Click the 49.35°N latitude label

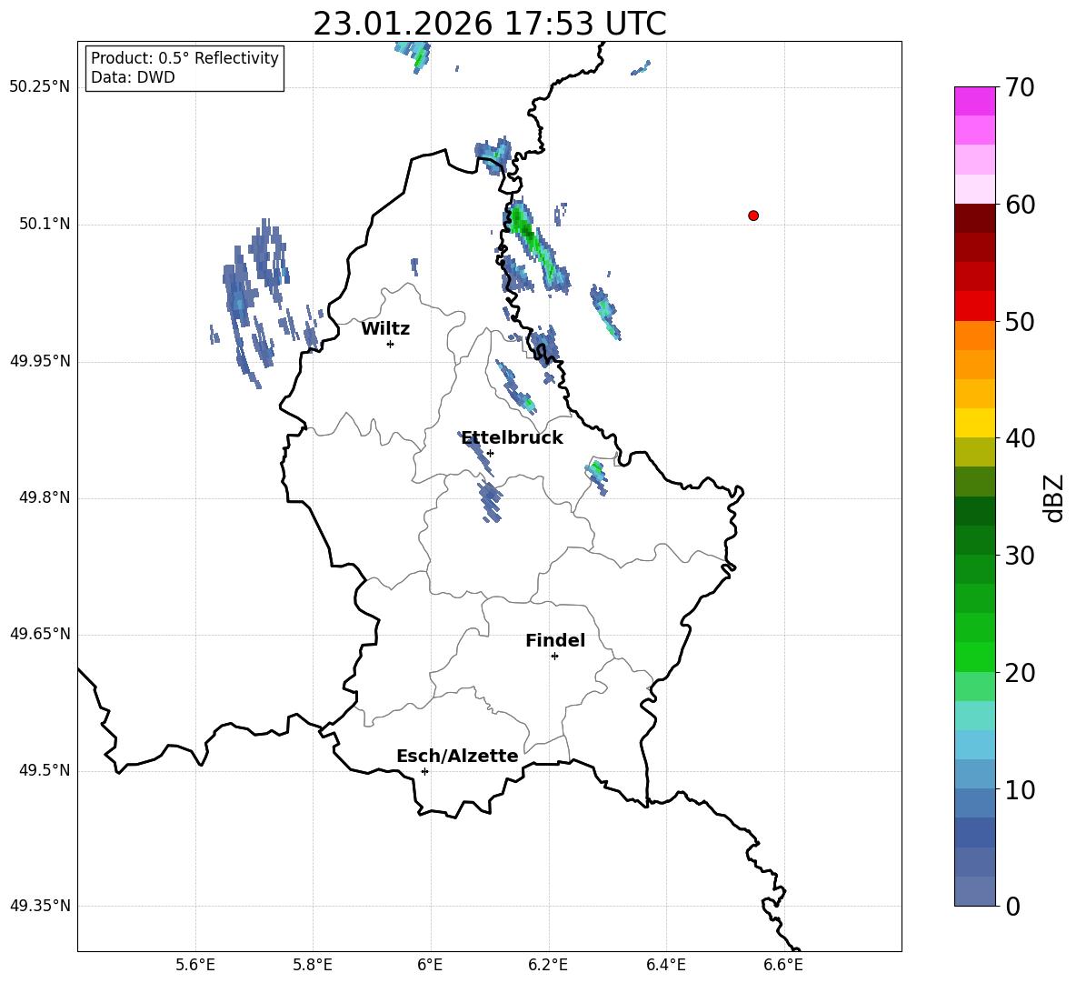[40, 906]
